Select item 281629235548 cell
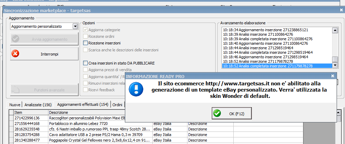Viewport: 345px width, 144px height. [x=31, y=129]
